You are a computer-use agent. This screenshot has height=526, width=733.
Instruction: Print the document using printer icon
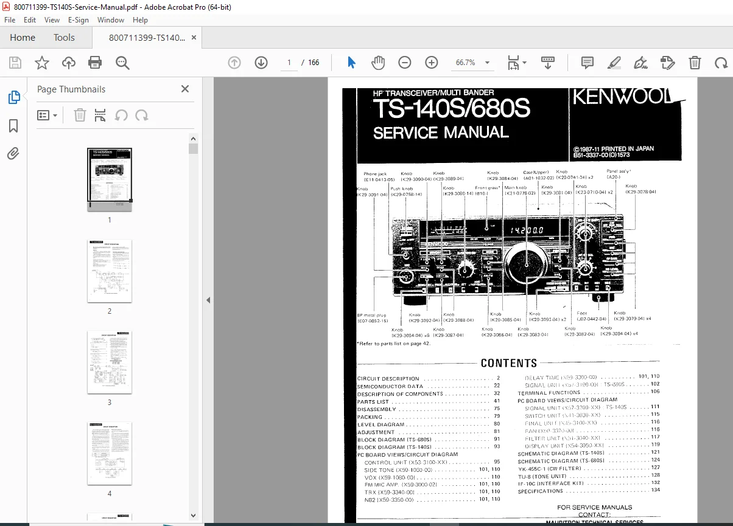point(95,63)
